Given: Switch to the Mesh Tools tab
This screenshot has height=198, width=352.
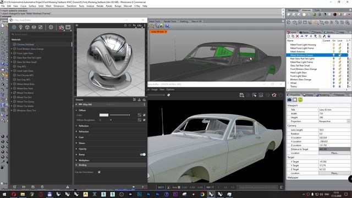Looking at the screenshot, I should click(155, 21).
